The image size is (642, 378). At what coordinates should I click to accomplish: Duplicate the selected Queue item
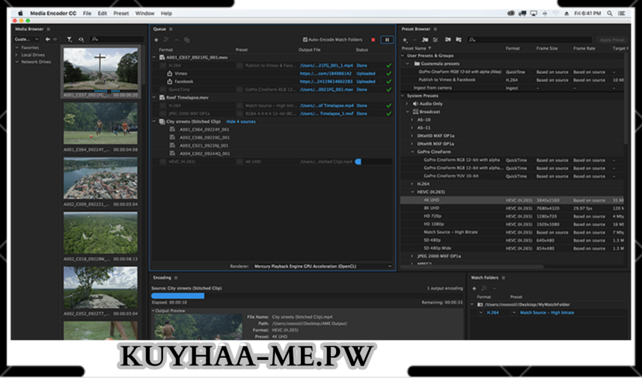coord(187,39)
